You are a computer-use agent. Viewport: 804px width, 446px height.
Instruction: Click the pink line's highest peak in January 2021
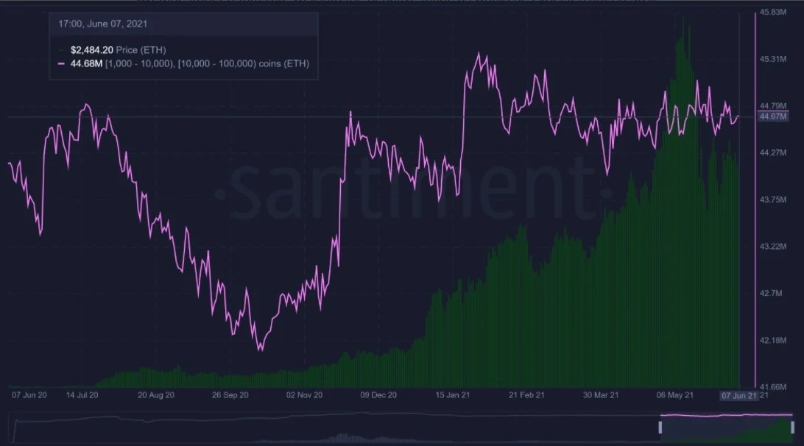point(479,54)
